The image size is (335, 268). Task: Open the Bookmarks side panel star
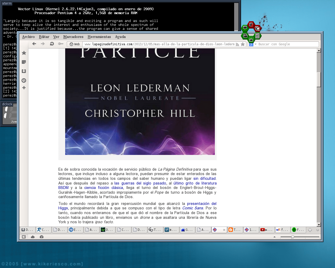24,53
